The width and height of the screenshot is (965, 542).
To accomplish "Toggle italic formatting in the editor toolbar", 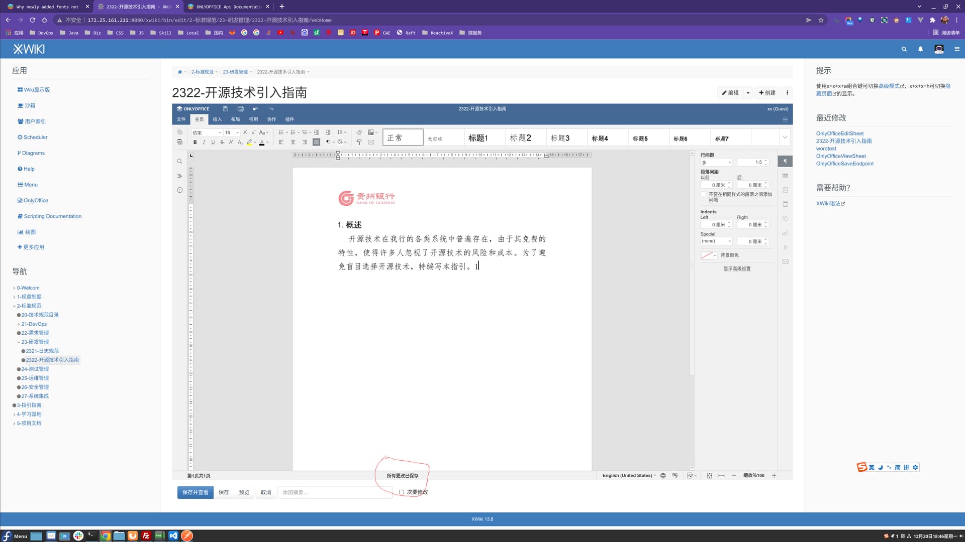I will [x=204, y=143].
